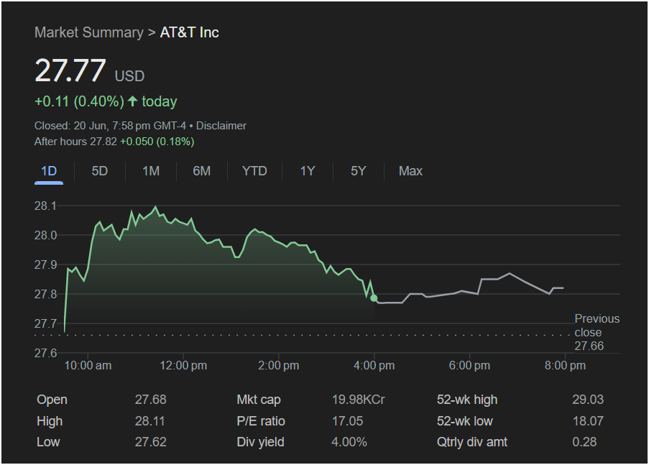
Task: Click the +0.050 (0.18%) after-hours change
Action: tap(157, 142)
